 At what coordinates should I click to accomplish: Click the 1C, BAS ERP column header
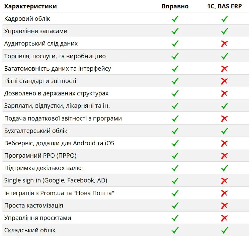(x=225, y=6)
